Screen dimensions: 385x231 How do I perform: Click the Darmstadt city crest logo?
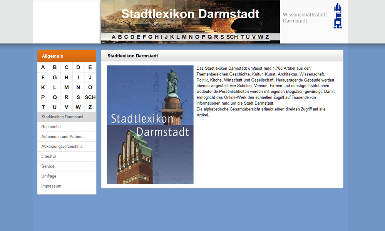tap(338, 16)
